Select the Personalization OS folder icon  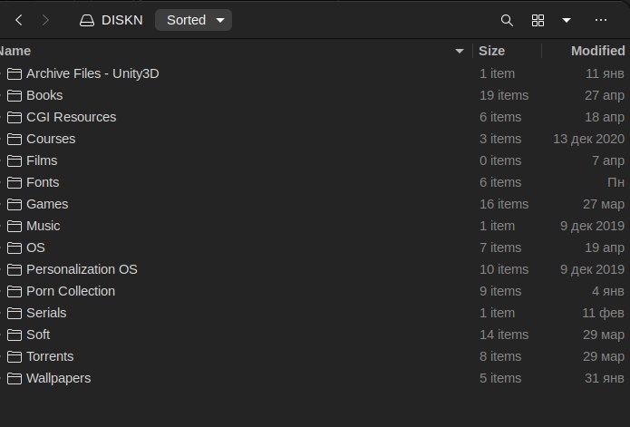pos(15,269)
